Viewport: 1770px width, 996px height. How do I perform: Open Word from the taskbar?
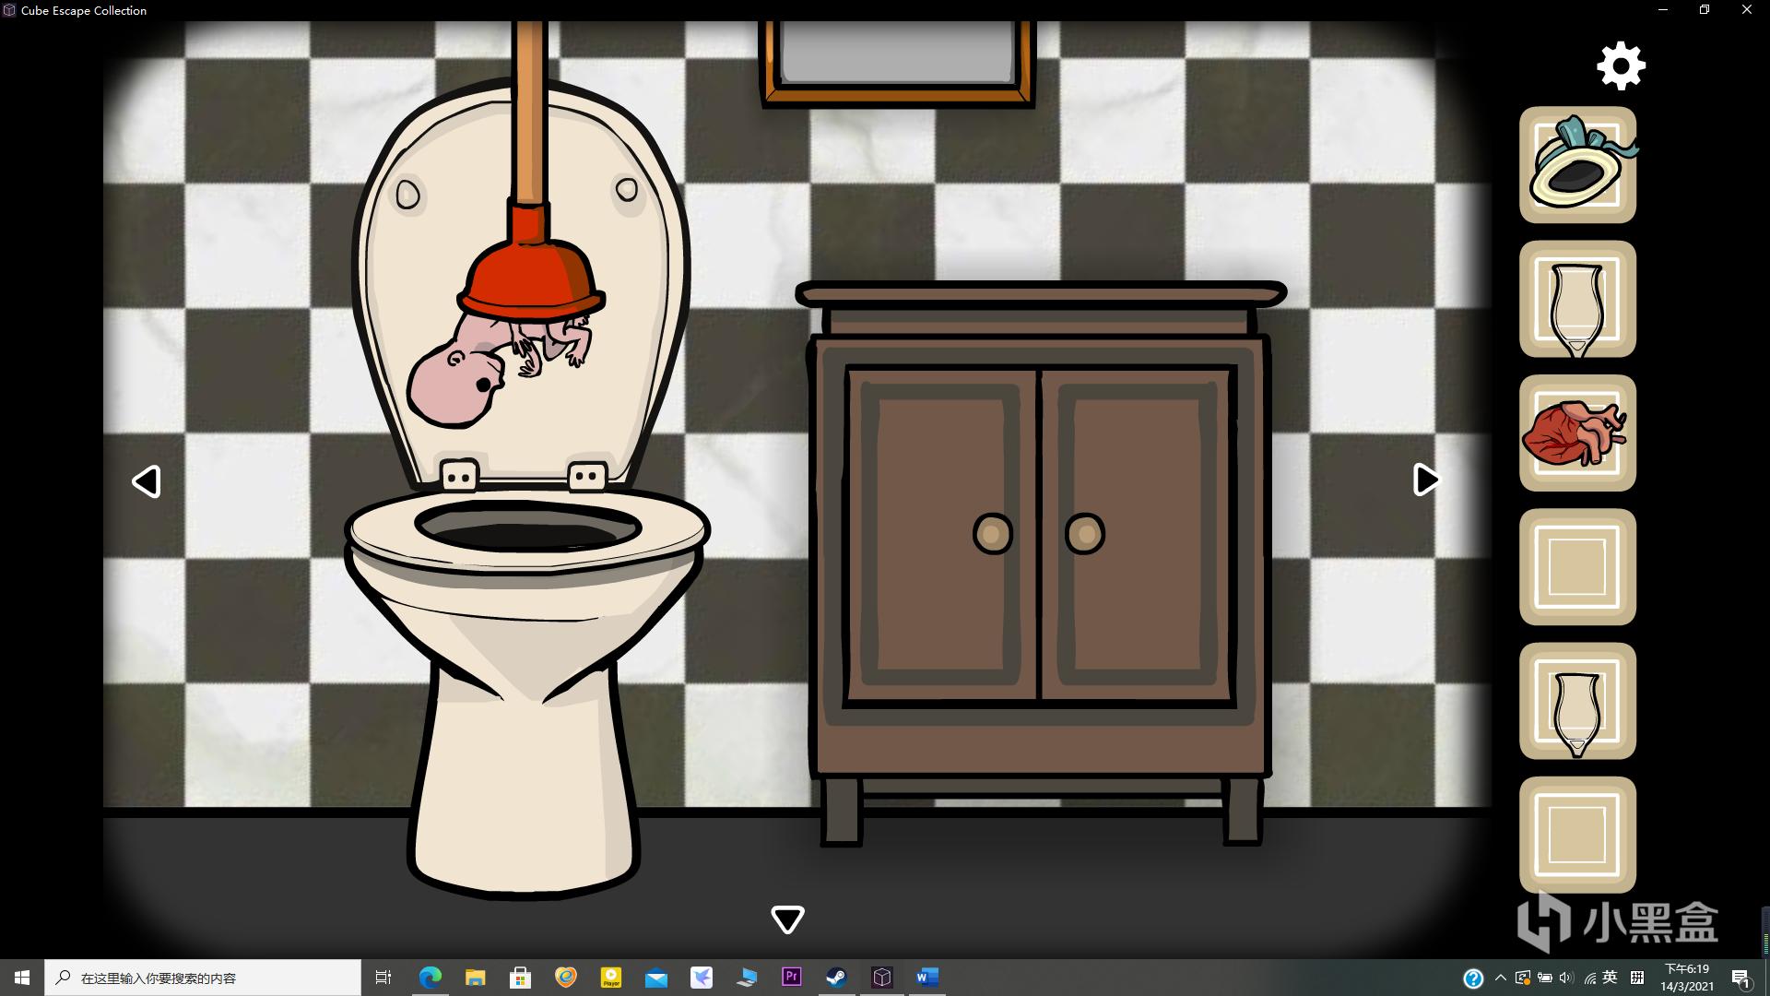[x=926, y=978]
